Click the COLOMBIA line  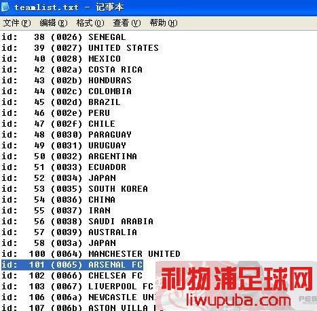point(67,91)
